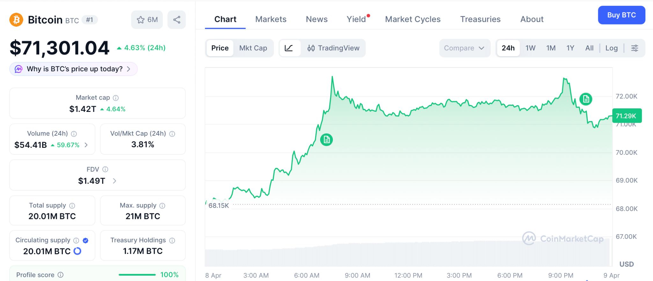
Task: Select the 1W time range
Action: coord(530,48)
